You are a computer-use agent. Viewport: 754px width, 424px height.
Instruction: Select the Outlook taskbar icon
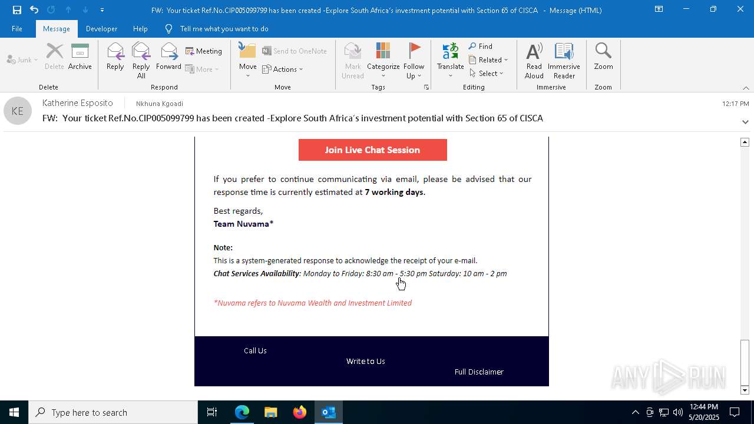328,412
